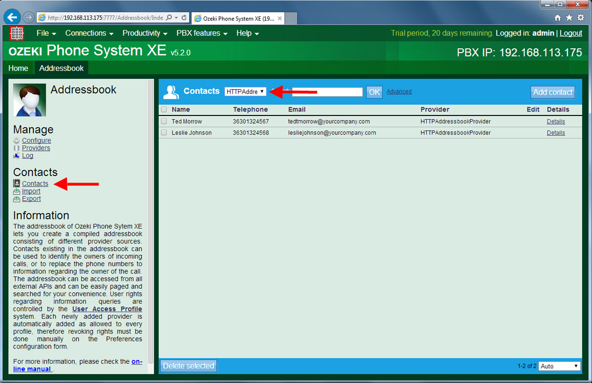Select the Addressbook tab
This screenshot has width=592, height=383.
[x=61, y=68]
